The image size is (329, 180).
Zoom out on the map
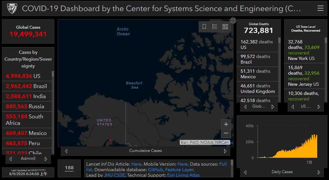click(x=226, y=133)
